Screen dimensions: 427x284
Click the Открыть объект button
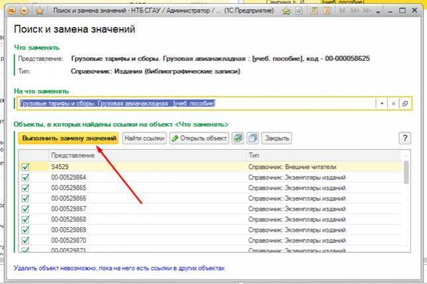[199, 138]
